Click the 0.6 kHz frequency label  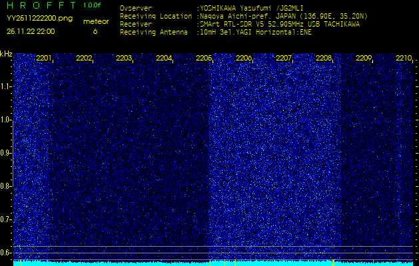point(5,253)
